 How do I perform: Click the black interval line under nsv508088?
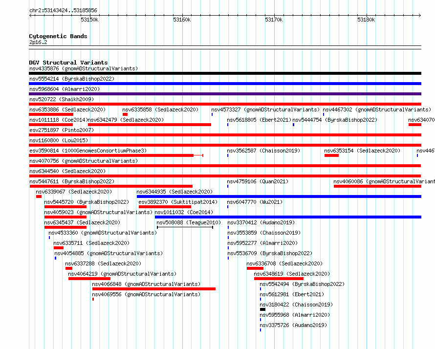click(x=185, y=227)
